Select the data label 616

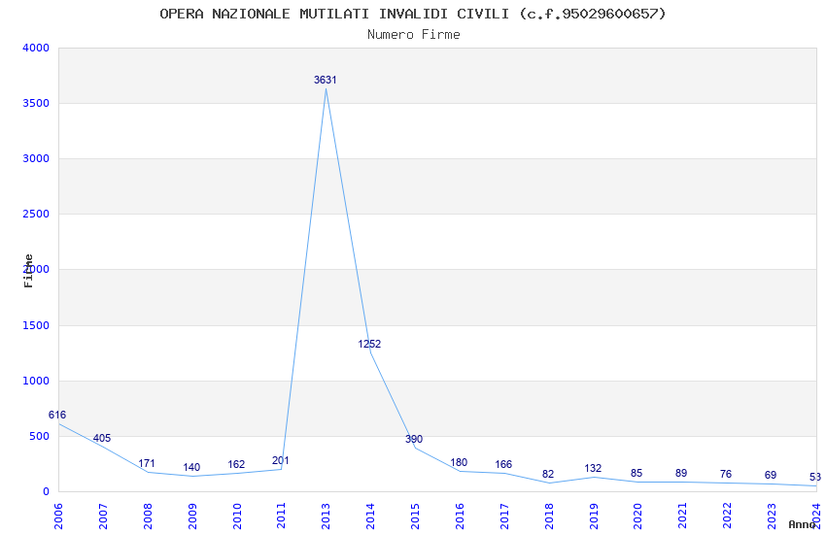tap(57, 416)
